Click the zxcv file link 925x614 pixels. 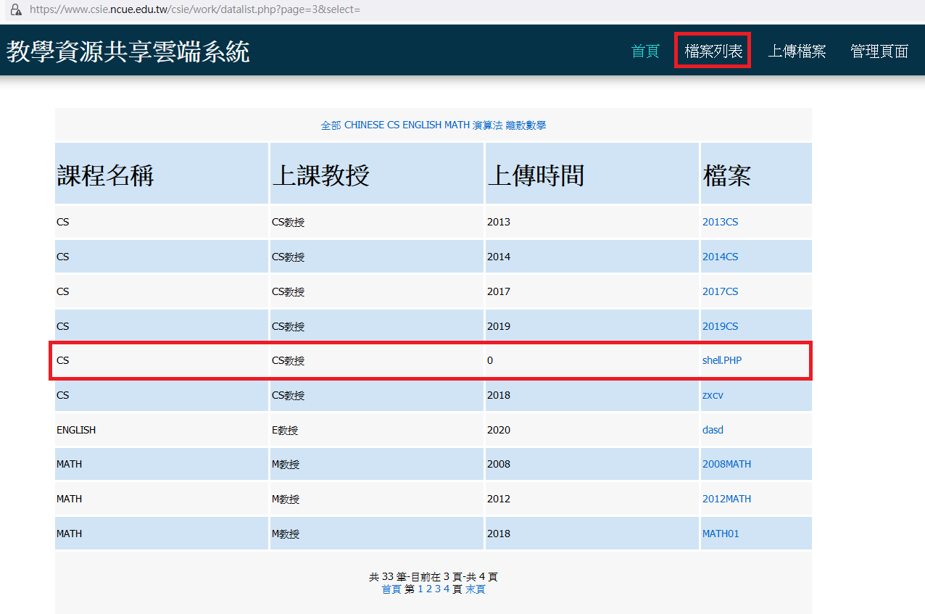tap(713, 395)
